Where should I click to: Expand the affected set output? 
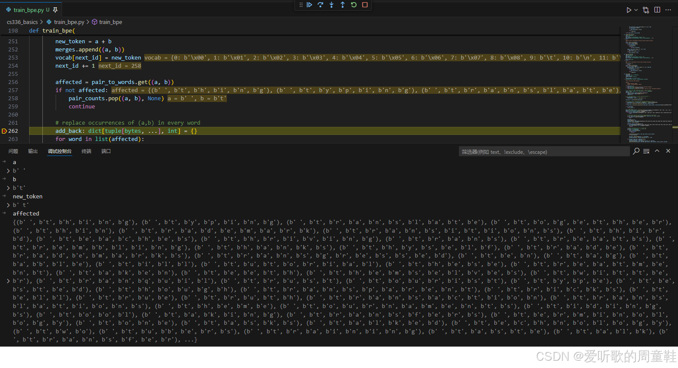[8, 281]
